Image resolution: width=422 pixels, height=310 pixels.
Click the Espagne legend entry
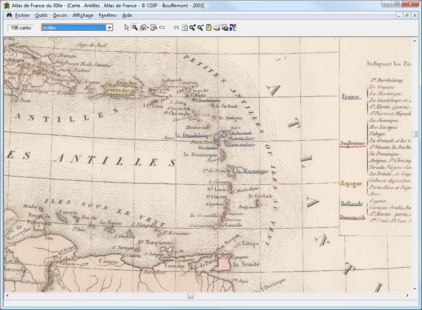tap(351, 183)
